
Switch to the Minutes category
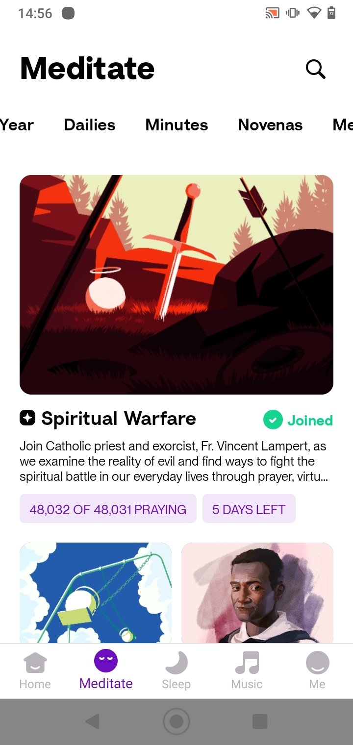[x=176, y=125]
